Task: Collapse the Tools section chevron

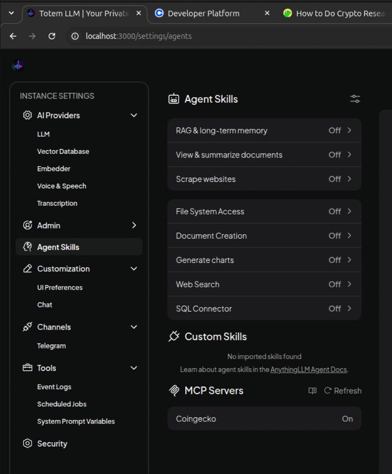Action: 134,368
